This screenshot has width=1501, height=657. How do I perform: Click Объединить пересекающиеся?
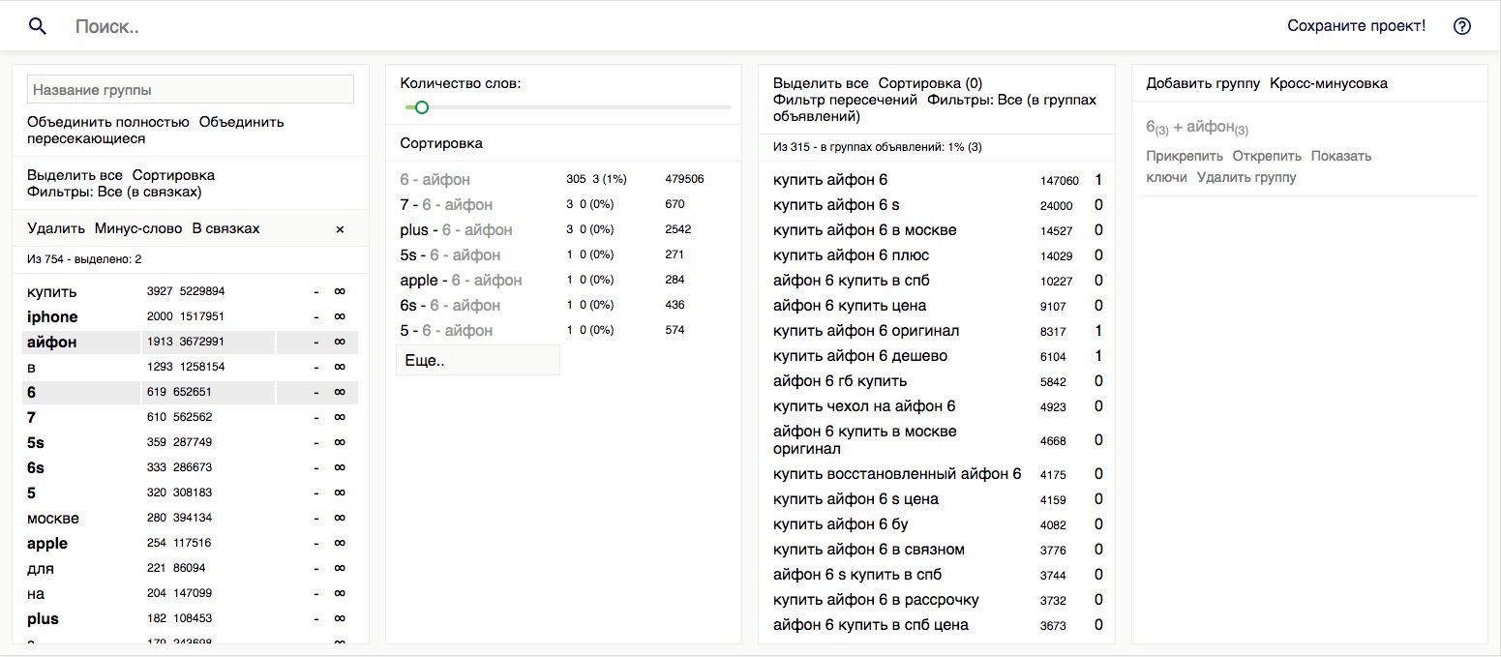point(156,131)
